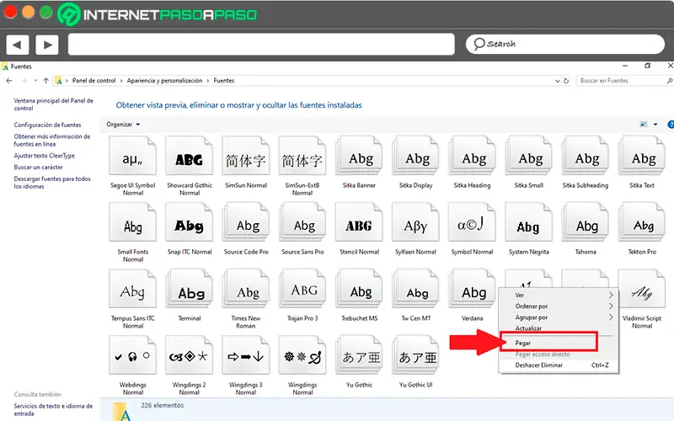Click the Explorer up-arrow navigation icon
This screenshot has height=421, width=674.
(x=45, y=81)
